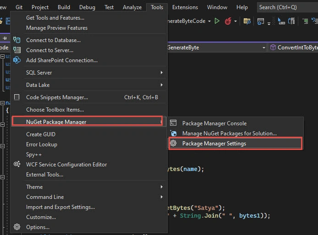Click the ConvertIntToByte method cube icon

click(x=273, y=47)
